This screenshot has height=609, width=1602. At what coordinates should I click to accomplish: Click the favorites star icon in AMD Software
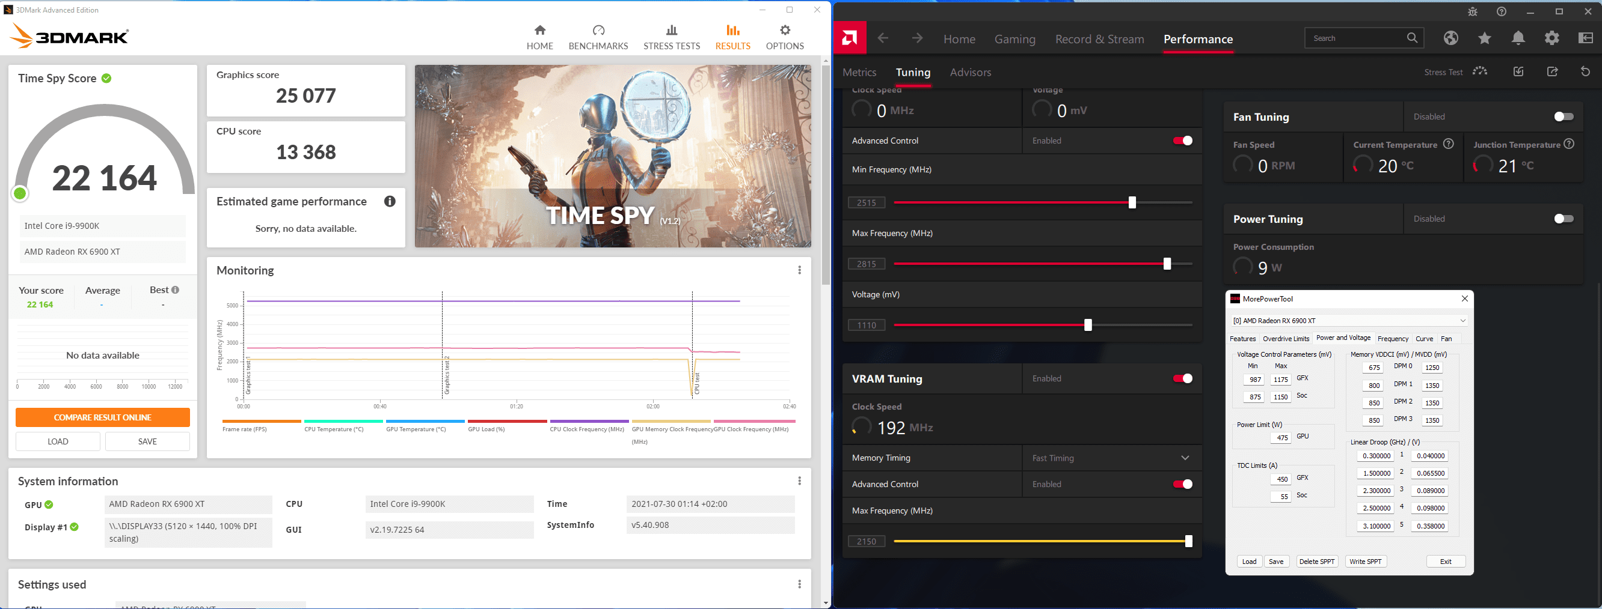click(1485, 38)
